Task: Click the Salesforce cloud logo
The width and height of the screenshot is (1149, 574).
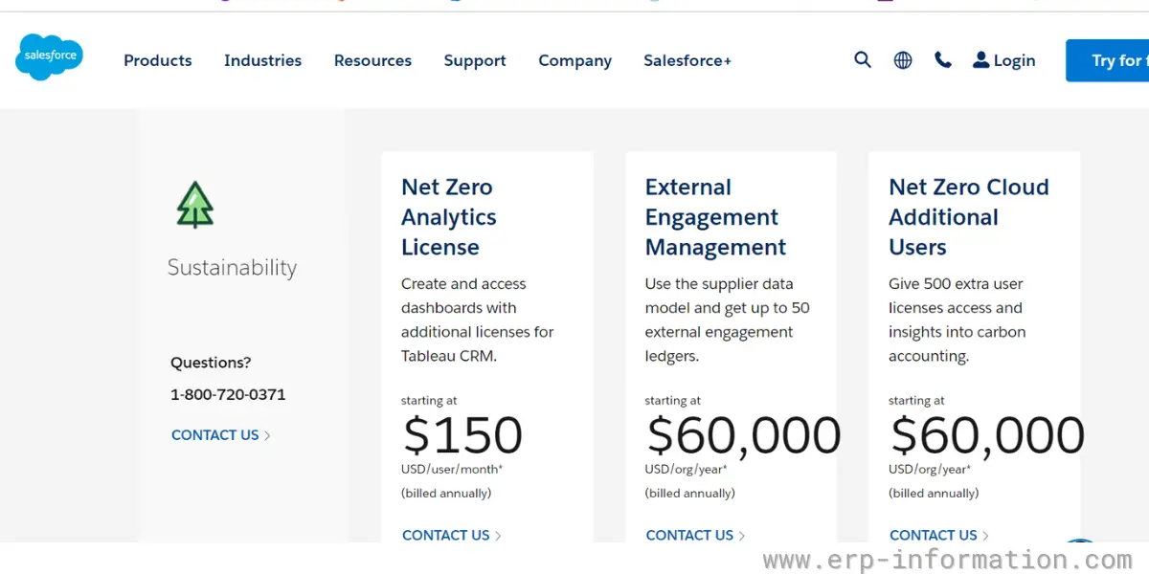Action: [50, 56]
